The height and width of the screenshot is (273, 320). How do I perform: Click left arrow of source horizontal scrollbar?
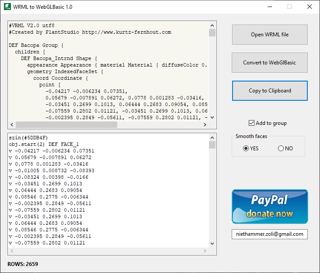point(12,124)
